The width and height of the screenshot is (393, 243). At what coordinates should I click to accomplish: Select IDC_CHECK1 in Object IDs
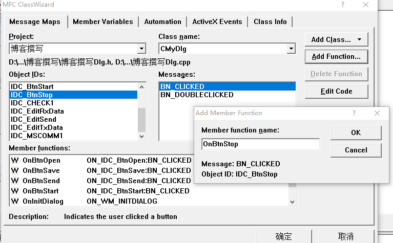click(x=74, y=103)
